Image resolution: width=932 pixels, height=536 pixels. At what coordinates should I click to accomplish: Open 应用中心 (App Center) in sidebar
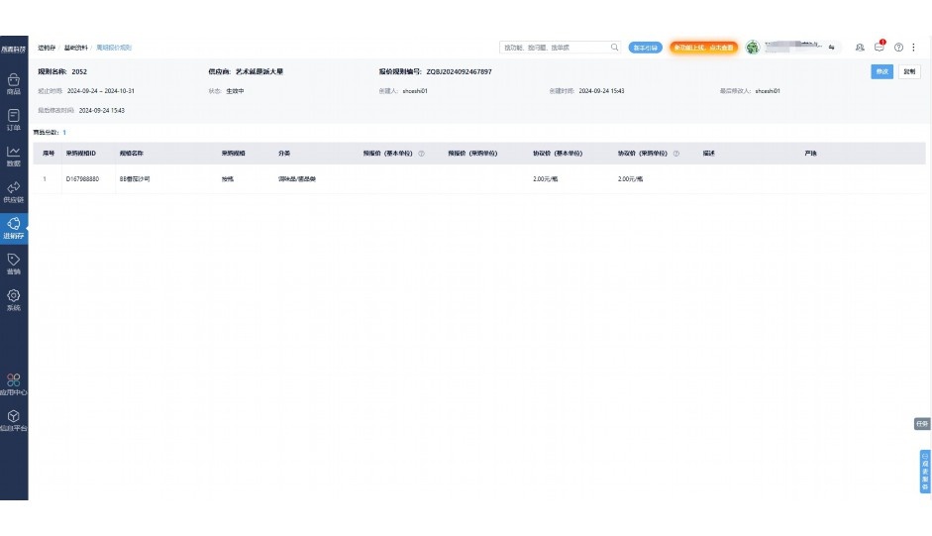pyautogui.click(x=14, y=383)
